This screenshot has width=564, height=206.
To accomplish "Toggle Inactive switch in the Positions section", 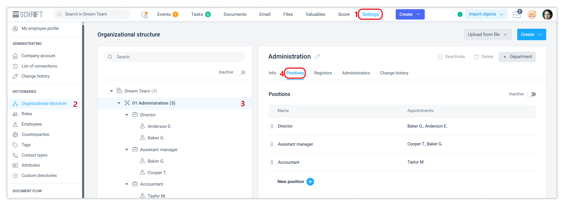I will pos(531,94).
